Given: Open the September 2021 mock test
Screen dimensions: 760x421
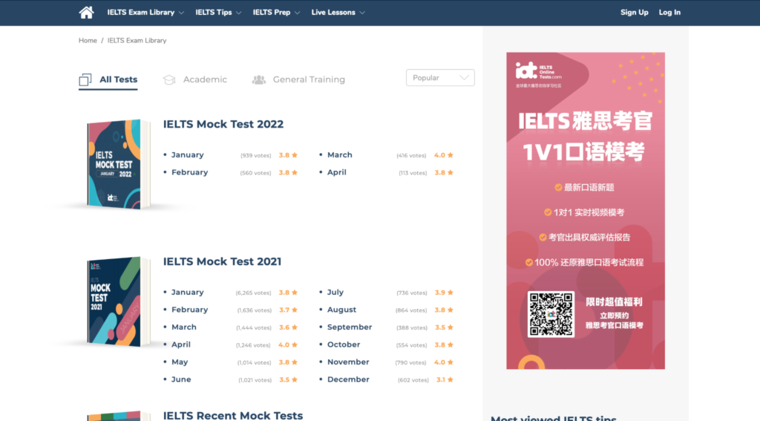Looking at the screenshot, I should 350,327.
